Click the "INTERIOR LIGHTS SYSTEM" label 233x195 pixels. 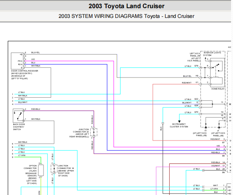pyautogui.click(x=212, y=54)
